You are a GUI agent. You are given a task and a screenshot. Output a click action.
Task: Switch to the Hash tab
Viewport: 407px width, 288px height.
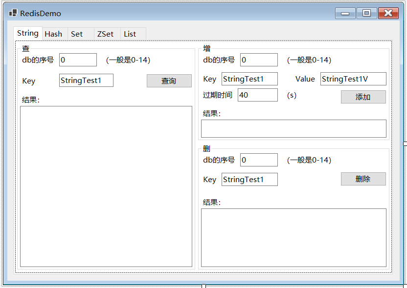pyautogui.click(x=55, y=34)
